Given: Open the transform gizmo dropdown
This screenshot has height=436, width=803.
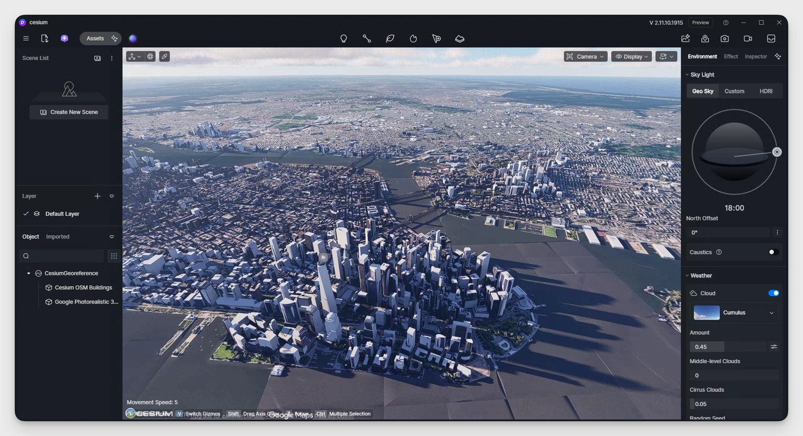Looking at the screenshot, I should point(135,57).
